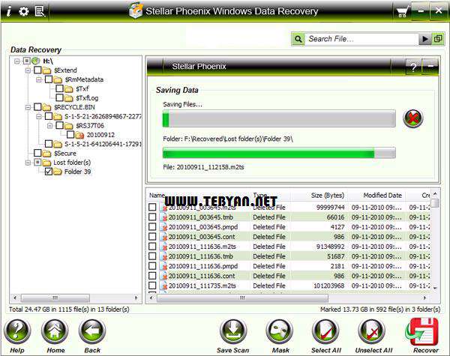Sort by the Size (Bytes) column header
450x356 pixels.
click(x=328, y=196)
